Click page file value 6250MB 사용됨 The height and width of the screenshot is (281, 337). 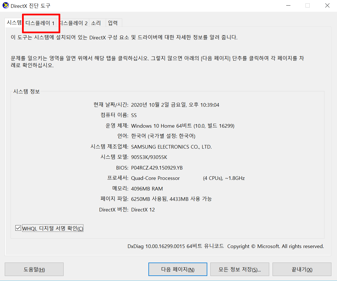(149, 199)
